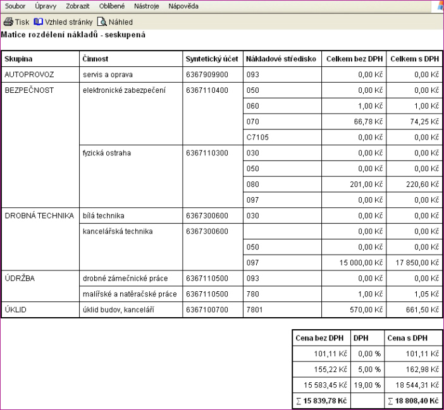This screenshot has width=444, height=410.
Task: Click the Náhled button label
Action: [x=121, y=22]
